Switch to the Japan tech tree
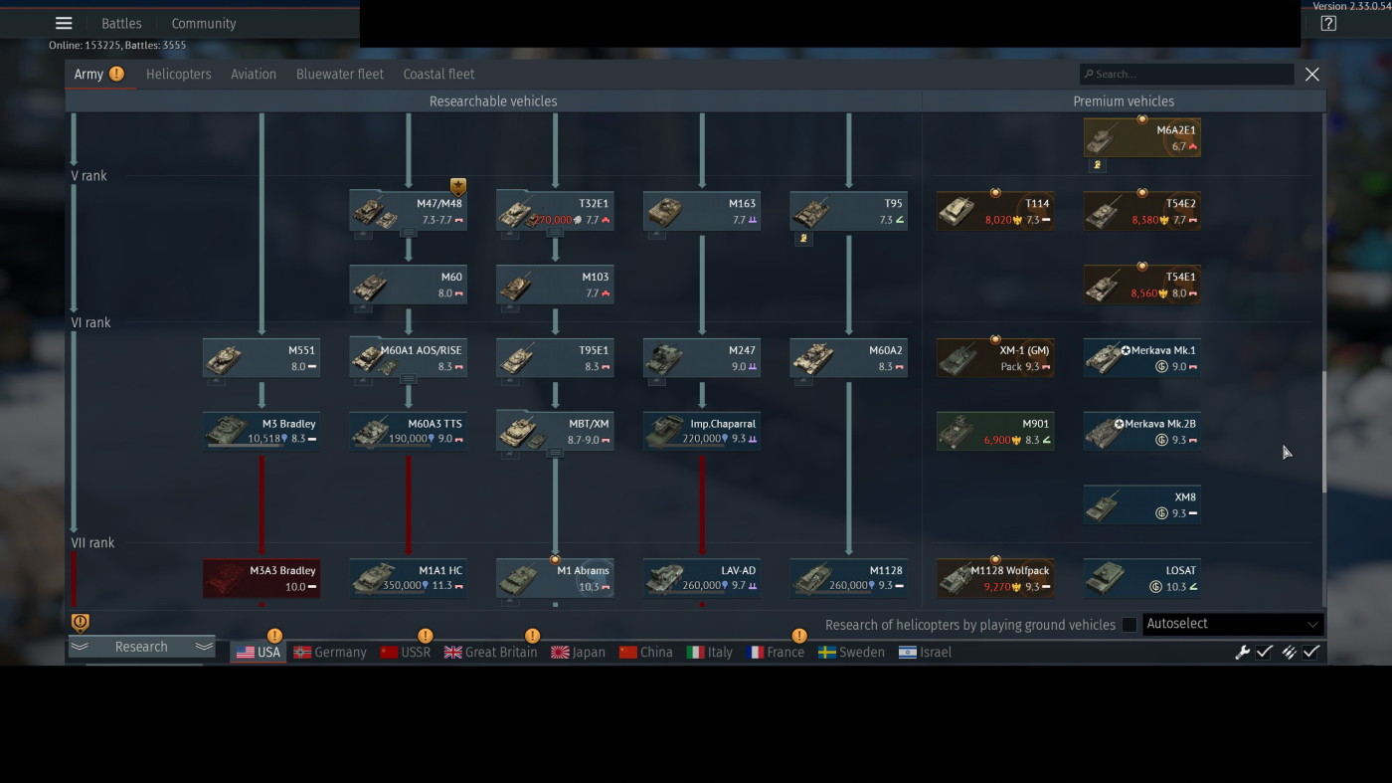Screen dimensions: 1392x783 click(x=578, y=653)
